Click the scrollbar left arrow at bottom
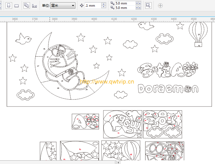The height and width of the screenshot is (164, 215). (x=118, y=163)
